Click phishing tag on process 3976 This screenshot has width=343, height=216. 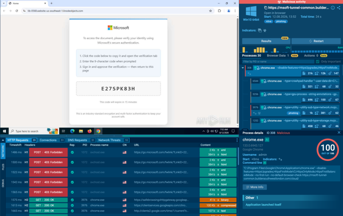coord(293,113)
